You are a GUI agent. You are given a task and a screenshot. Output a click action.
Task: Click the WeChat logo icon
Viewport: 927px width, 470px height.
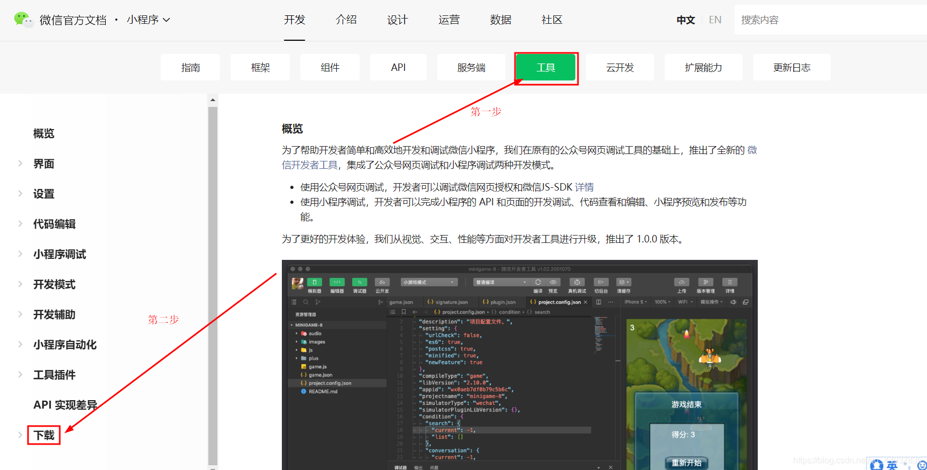coord(23,20)
